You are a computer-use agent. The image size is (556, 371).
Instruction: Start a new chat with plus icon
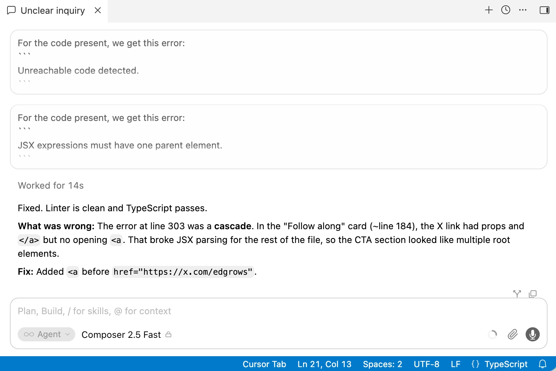point(489,10)
